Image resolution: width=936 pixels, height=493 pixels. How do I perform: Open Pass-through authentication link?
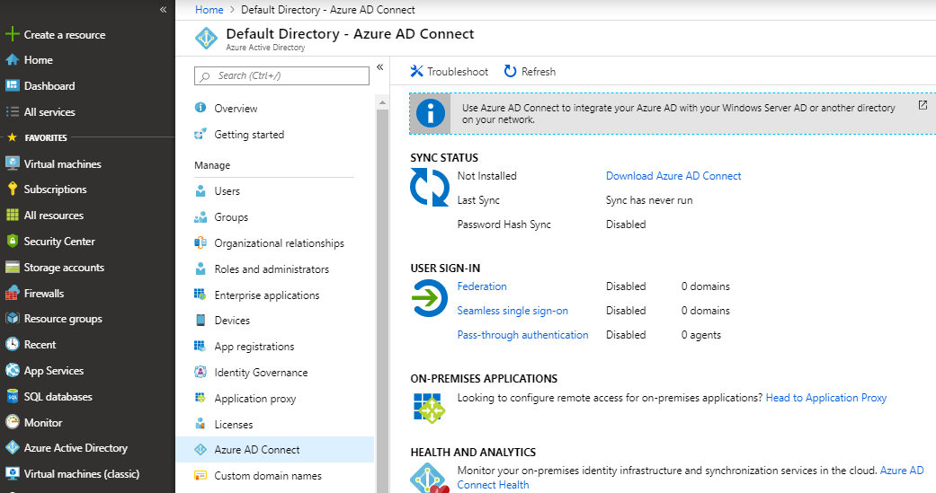click(522, 335)
